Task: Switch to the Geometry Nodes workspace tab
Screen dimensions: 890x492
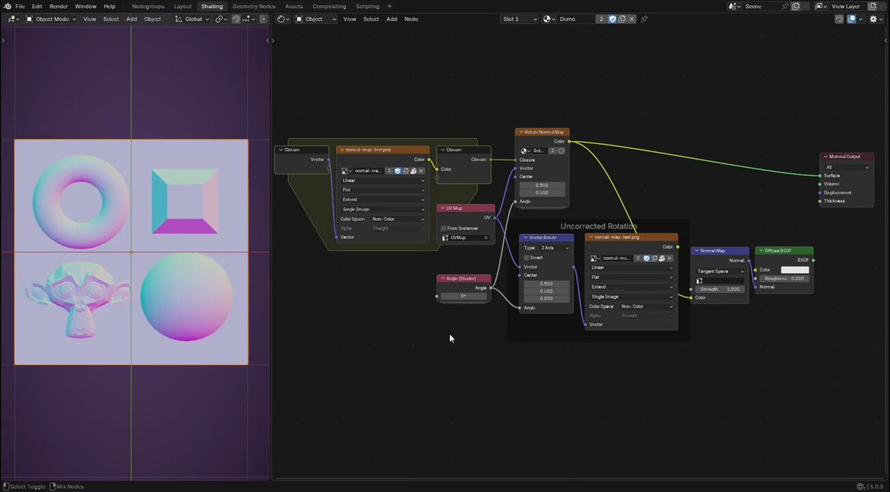Action: click(253, 6)
